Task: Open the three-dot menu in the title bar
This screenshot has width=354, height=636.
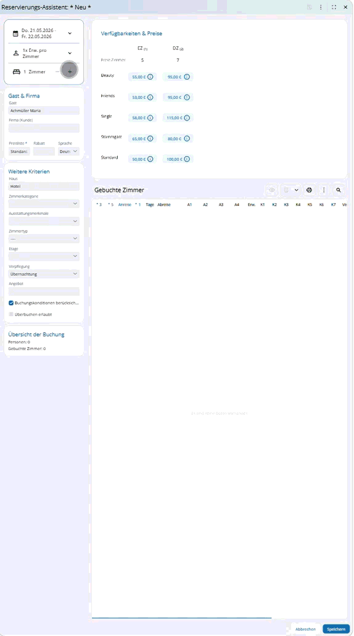Action: 321,7
